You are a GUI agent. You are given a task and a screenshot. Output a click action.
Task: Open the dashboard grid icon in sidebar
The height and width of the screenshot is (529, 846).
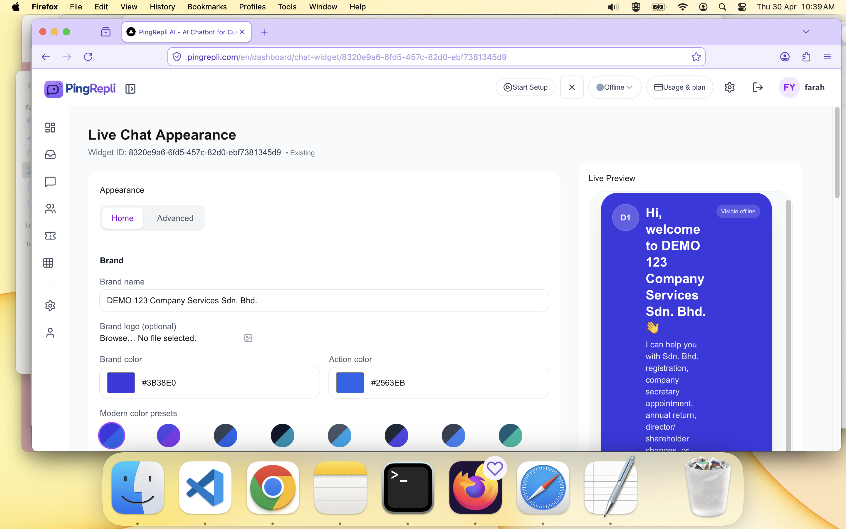[x=50, y=127]
